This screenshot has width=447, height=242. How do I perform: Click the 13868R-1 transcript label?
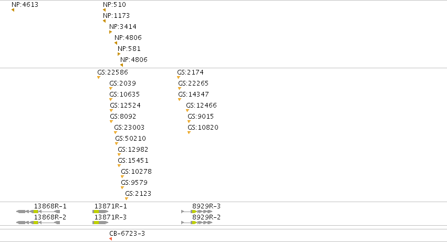pos(50,206)
